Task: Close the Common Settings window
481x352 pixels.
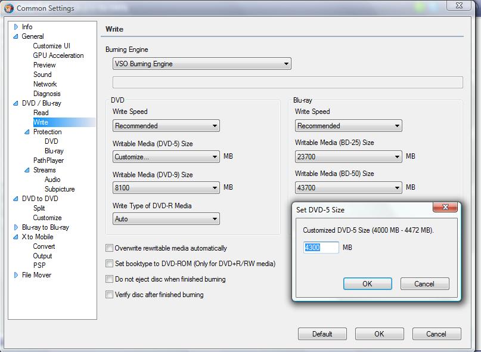Action: pyautogui.click(x=459, y=5)
